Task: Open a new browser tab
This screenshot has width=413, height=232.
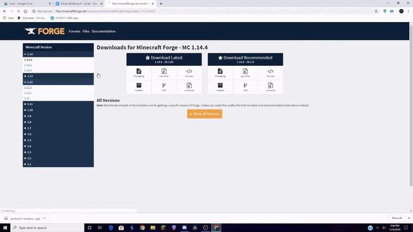Action: coord(161,4)
